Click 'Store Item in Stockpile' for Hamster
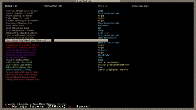The image size is (196, 110). point(108,13)
